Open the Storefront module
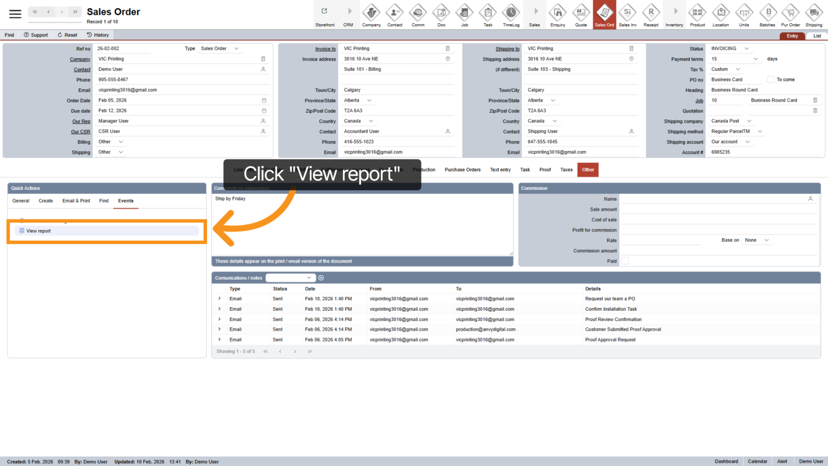The image size is (828, 466). coord(325,15)
